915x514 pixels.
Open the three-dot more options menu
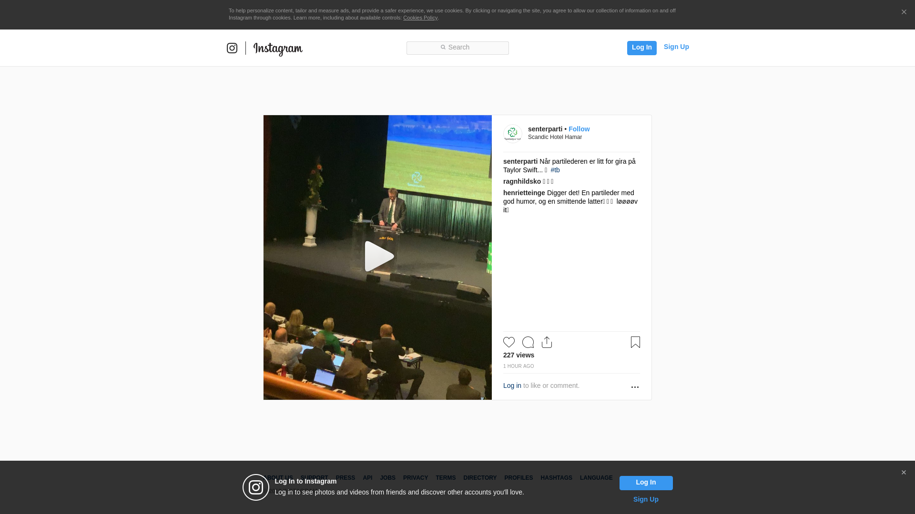(635, 387)
